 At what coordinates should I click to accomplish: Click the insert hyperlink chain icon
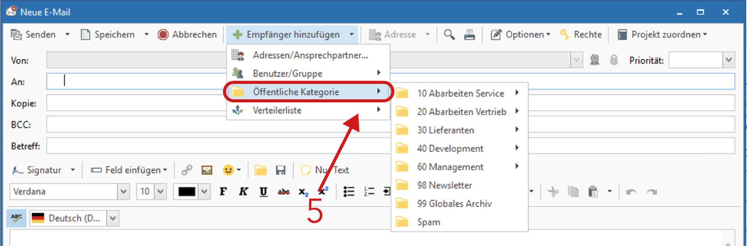coord(187,170)
